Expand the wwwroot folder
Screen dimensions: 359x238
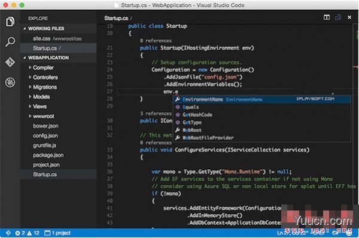[x=30, y=116]
